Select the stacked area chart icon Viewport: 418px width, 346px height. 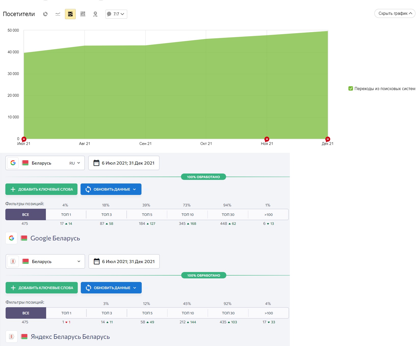click(x=70, y=14)
